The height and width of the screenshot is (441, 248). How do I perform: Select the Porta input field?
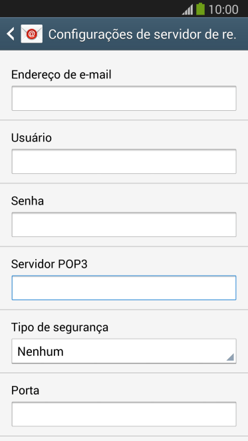tap(124, 414)
